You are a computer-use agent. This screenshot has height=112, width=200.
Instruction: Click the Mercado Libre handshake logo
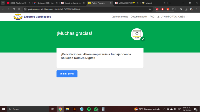pos(18,17)
